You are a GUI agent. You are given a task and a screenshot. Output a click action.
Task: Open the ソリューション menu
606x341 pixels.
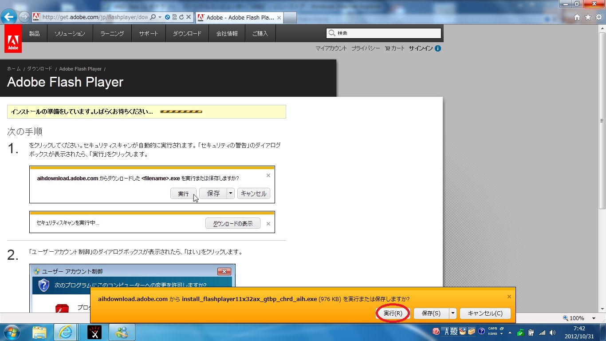coord(70,33)
